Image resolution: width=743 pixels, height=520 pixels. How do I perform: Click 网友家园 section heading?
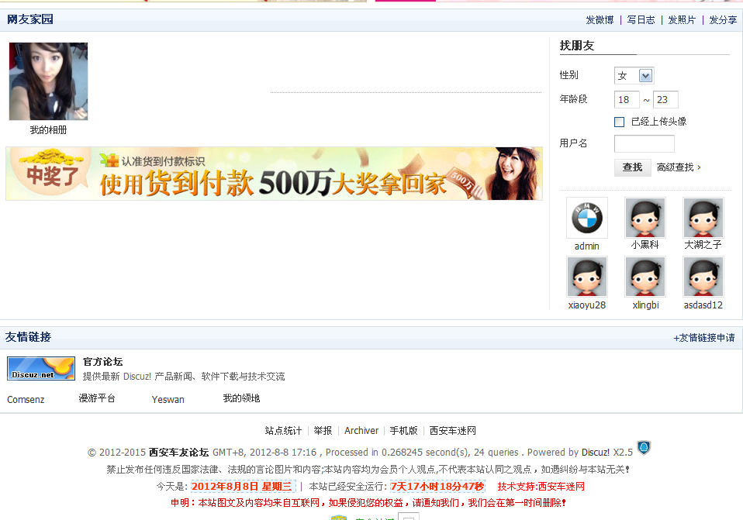[x=29, y=19]
